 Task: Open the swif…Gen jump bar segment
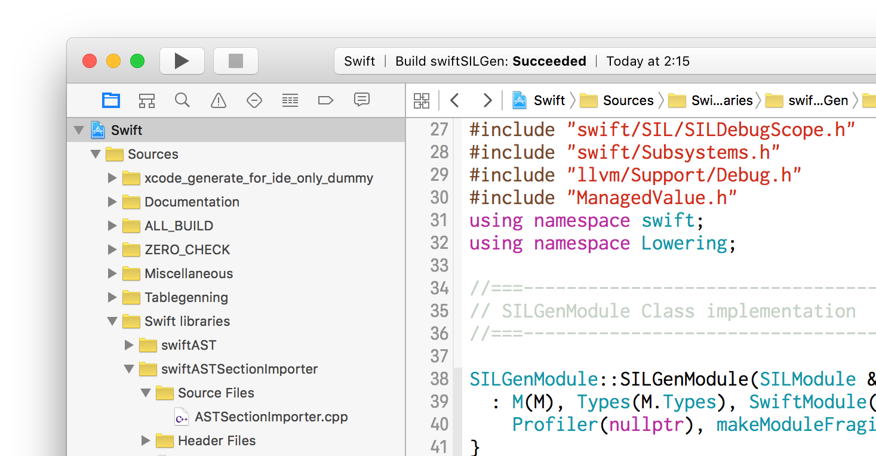tap(807, 100)
